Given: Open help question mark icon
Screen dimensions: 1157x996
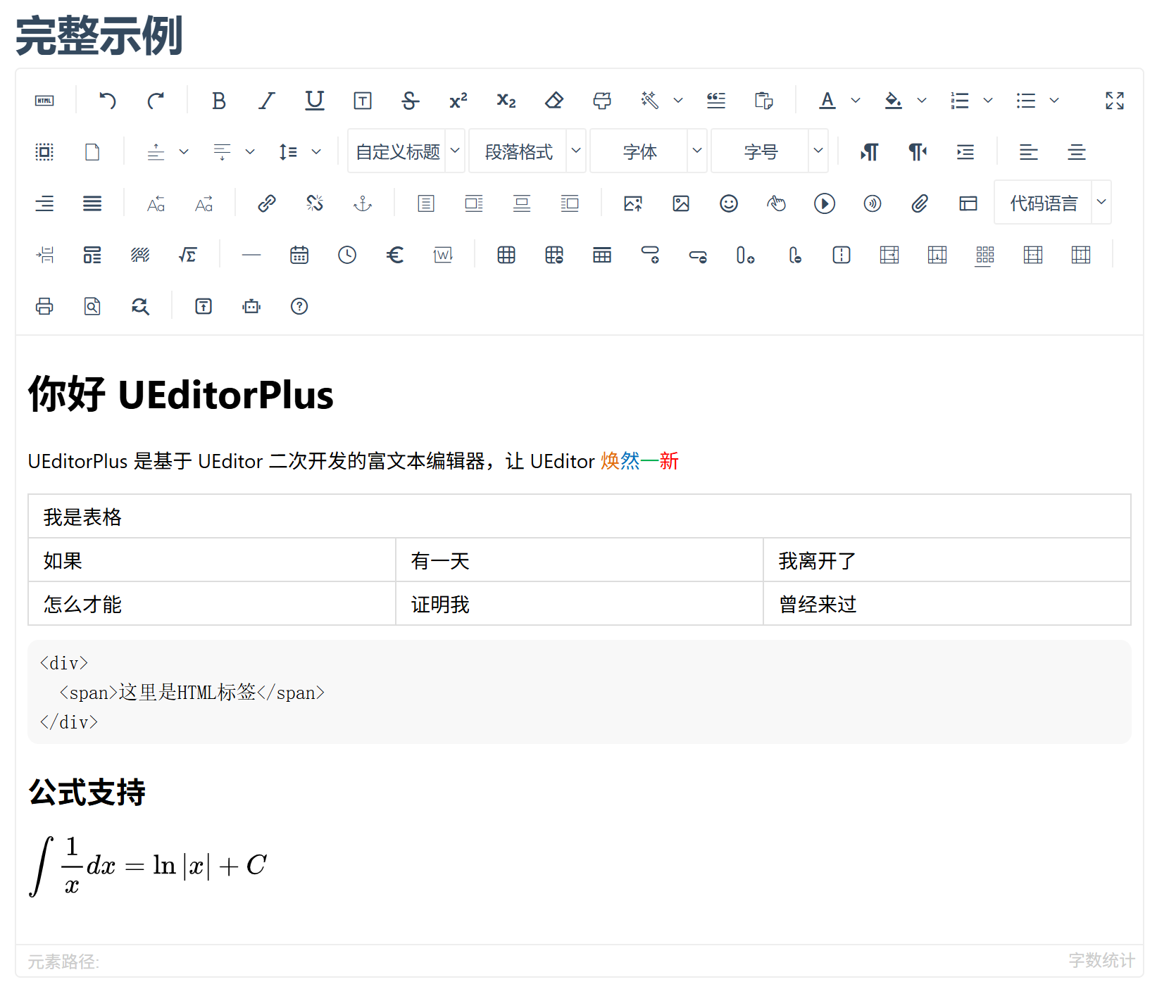Looking at the screenshot, I should (299, 306).
